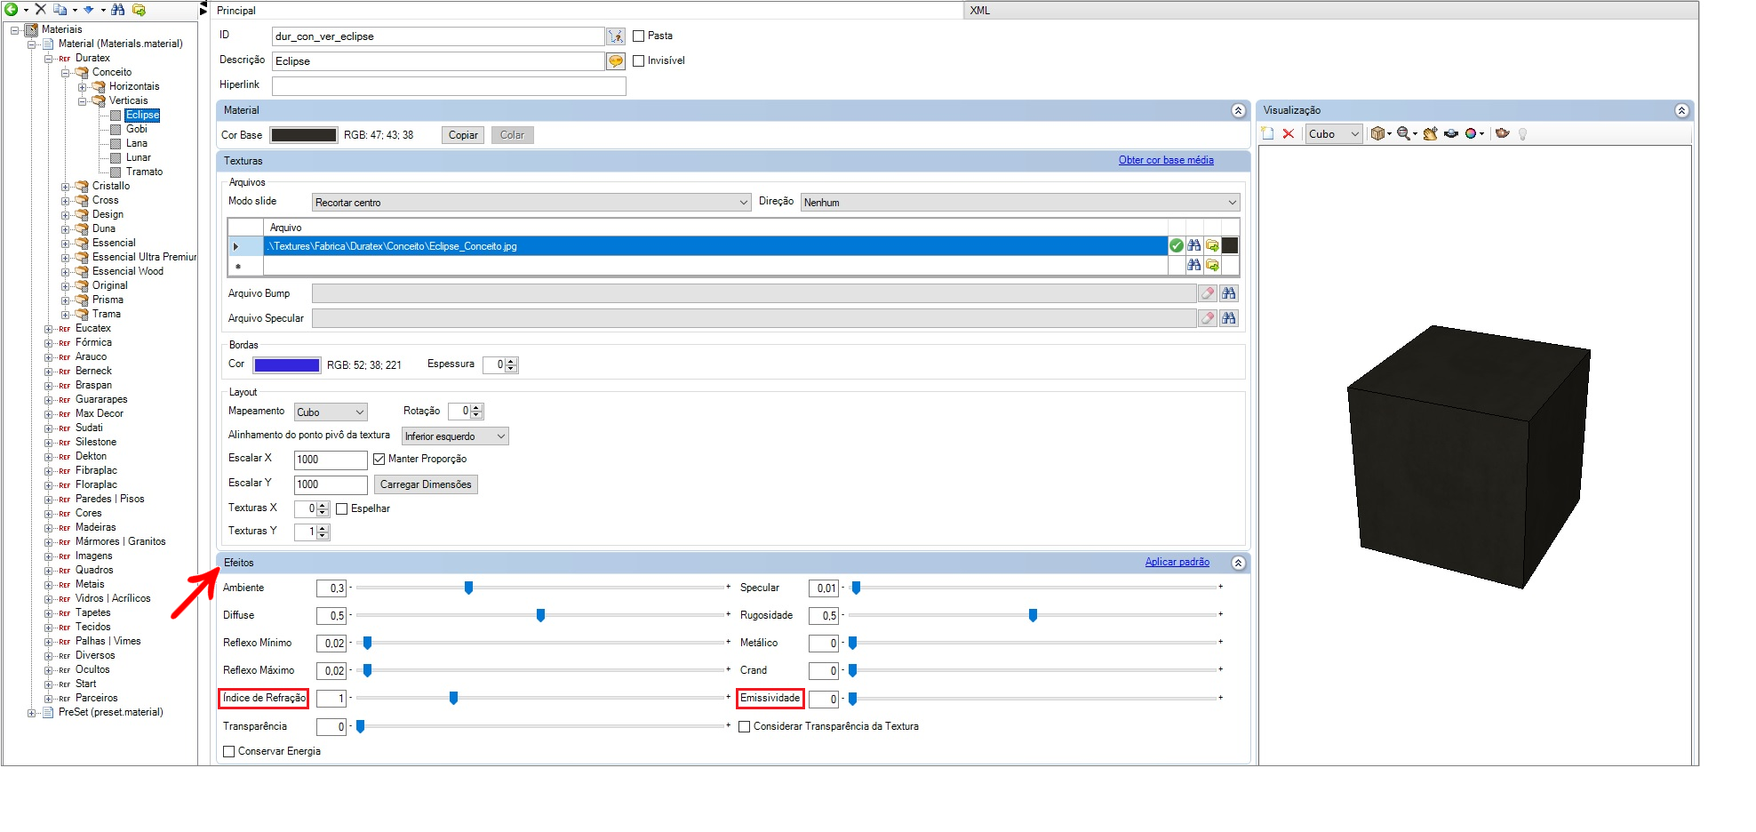Screen dimensions: 1756x832
Task: Click the folder-with-arrow icon in tree toolbar
Action: tap(139, 10)
